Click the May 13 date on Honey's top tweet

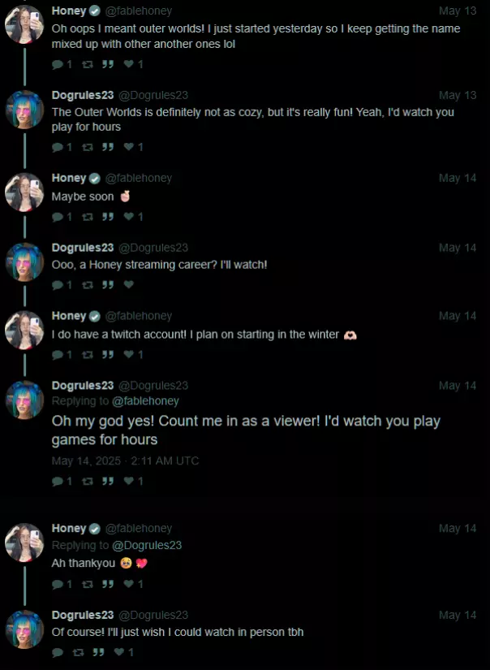point(458,11)
